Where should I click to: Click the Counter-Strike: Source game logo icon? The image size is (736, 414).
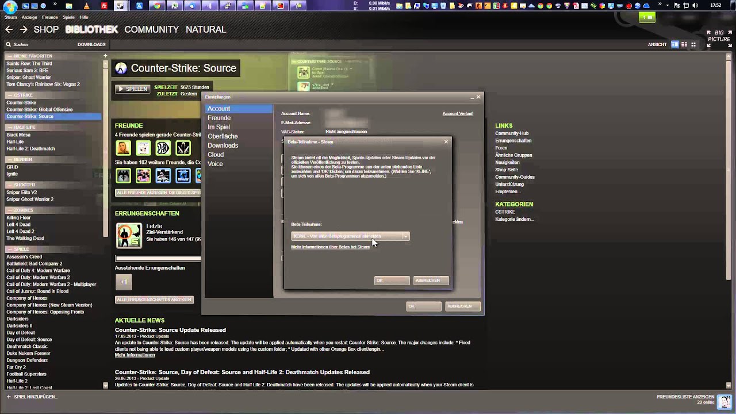[x=121, y=68]
